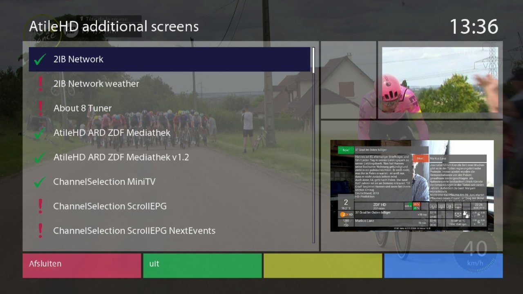
Task: Click green checkmark beside 2IB Network
Action: pos(40,60)
